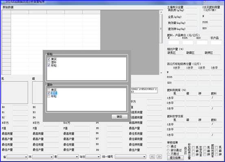Select the 部分通过 radio button

[x=168, y=150]
